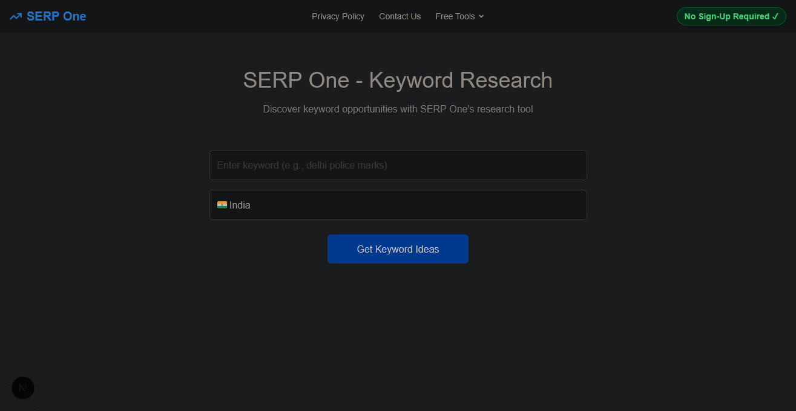Open Contact Us from the top menu
Image resolution: width=796 pixels, height=411 pixels.
(400, 16)
